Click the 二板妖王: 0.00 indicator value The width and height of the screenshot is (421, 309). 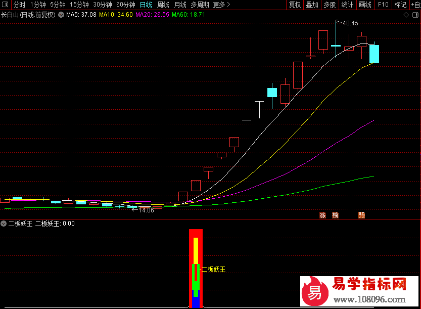coord(55,224)
